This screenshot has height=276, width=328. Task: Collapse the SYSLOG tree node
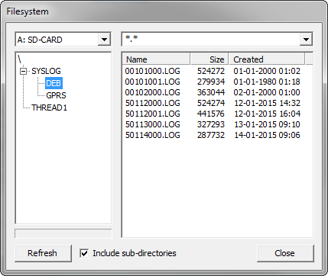pos(23,71)
